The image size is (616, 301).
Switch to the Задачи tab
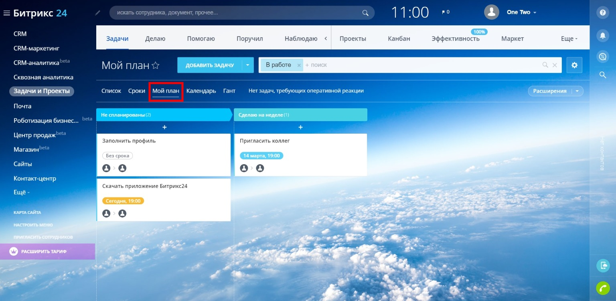(118, 39)
